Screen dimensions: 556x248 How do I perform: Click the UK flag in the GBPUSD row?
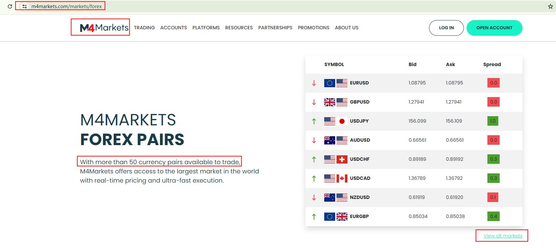330,102
